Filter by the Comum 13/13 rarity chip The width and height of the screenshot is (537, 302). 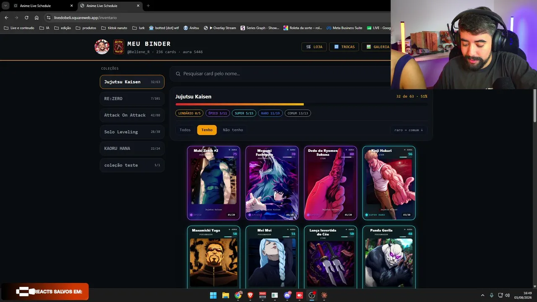pos(297,113)
